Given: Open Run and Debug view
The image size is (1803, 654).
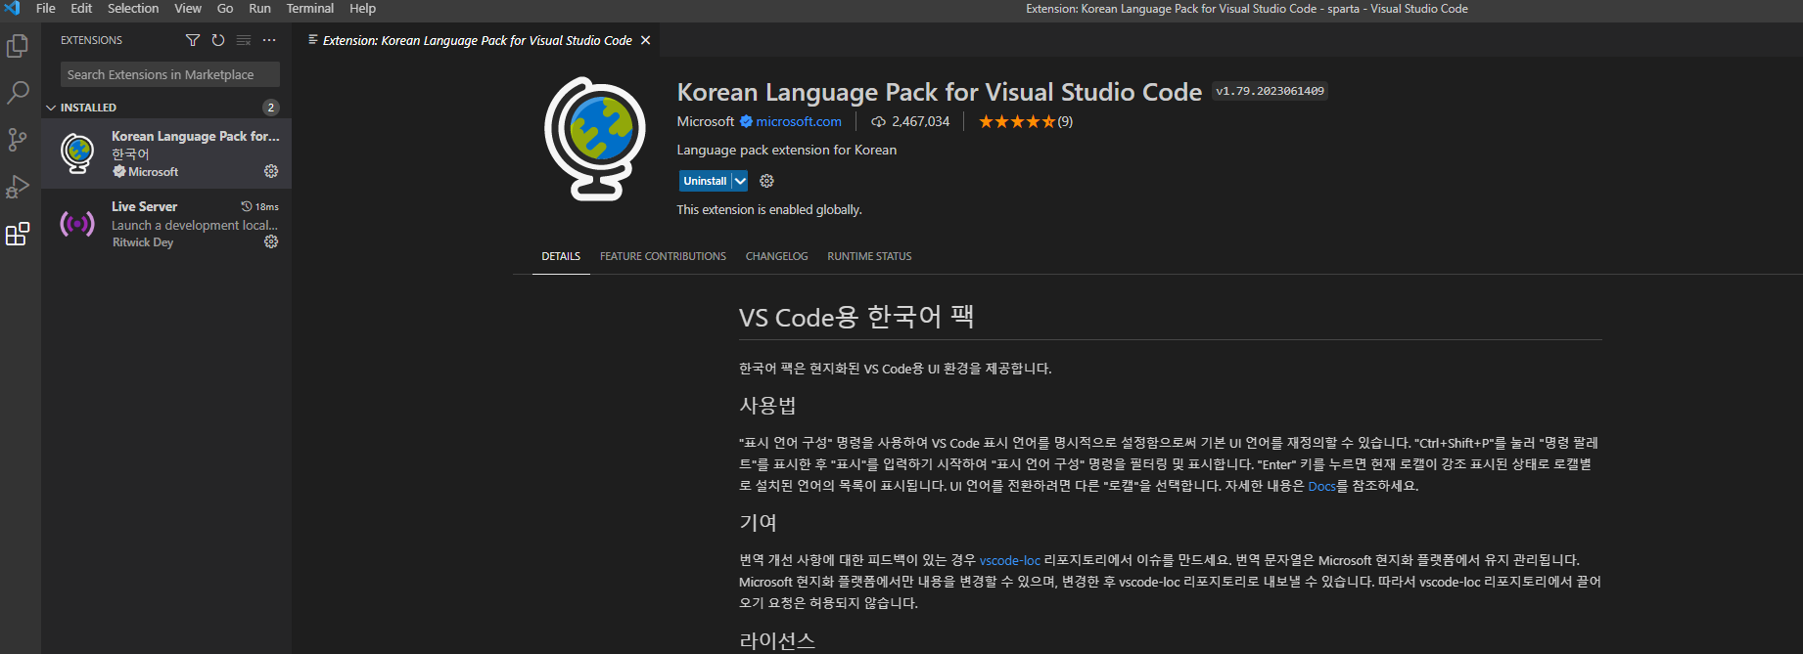Looking at the screenshot, I should (18, 187).
